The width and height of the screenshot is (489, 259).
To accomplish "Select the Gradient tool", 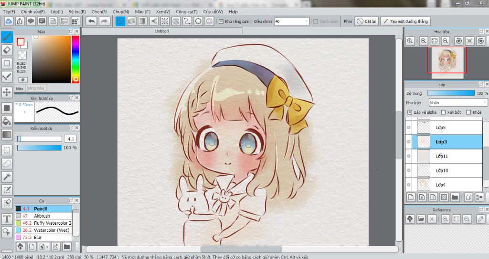I will coord(7,134).
